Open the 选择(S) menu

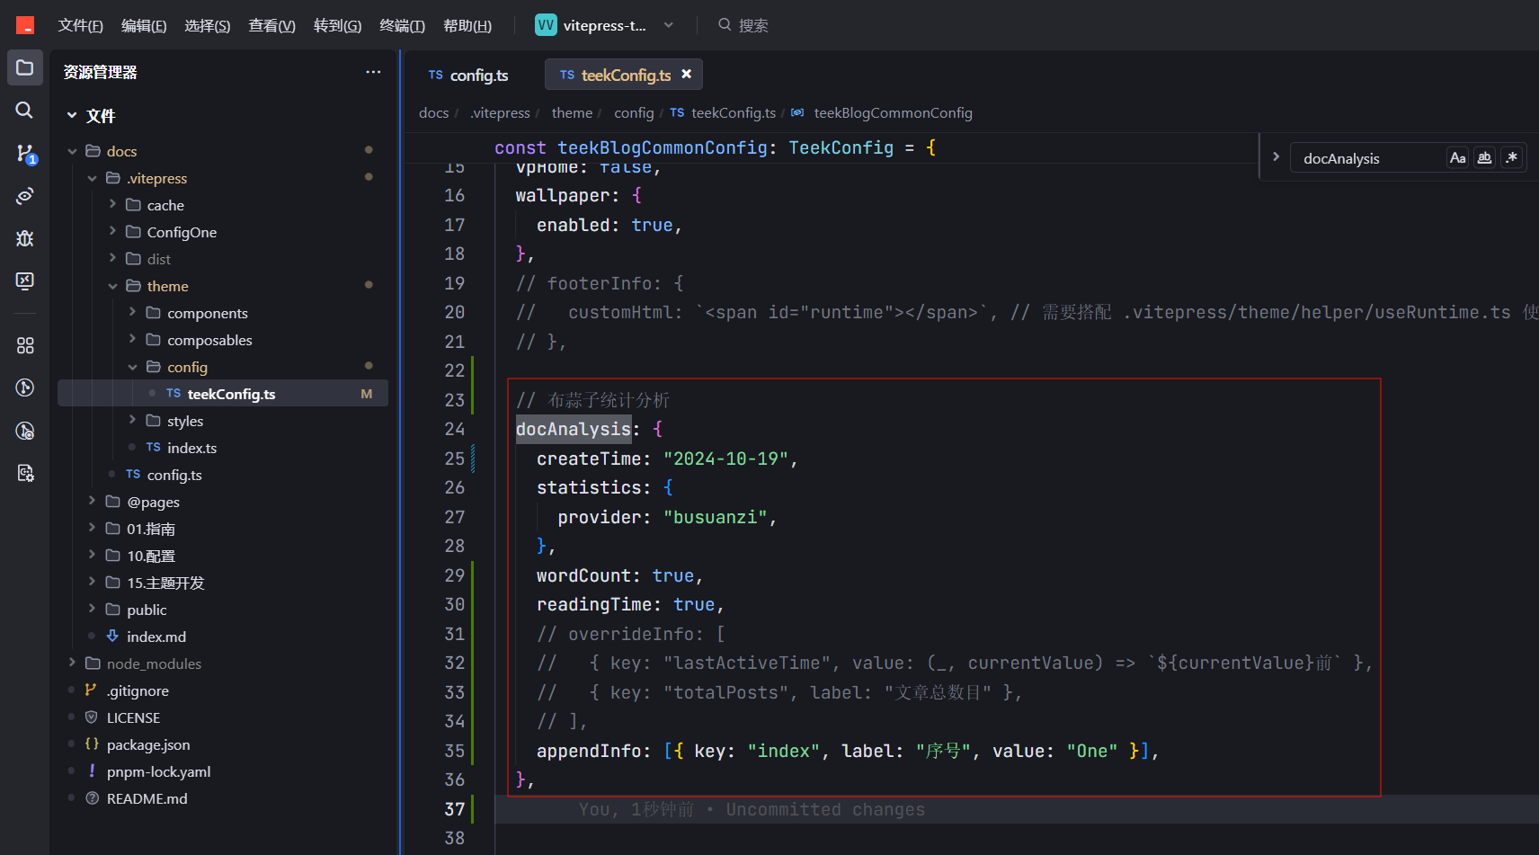coord(208,25)
